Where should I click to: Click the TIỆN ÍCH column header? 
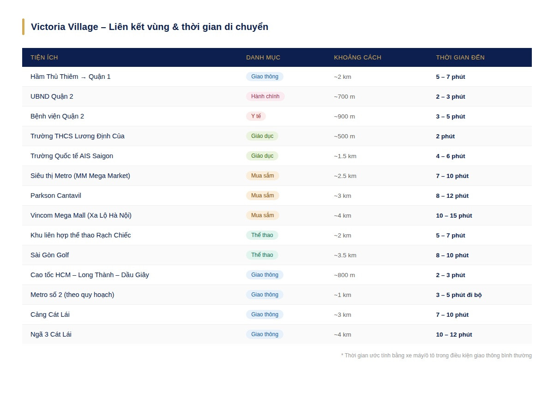(x=44, y=58)
